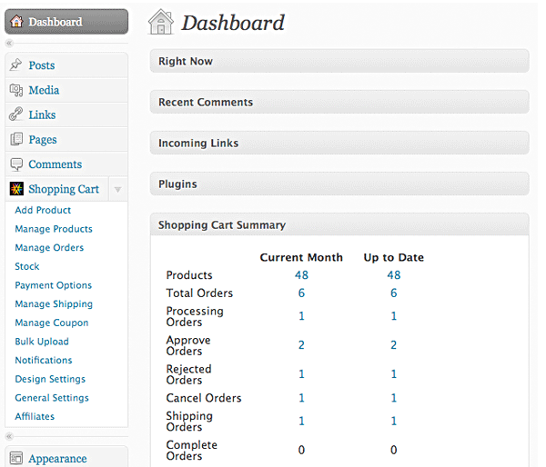Open Manage Shipping page
Viewport: 546px width, 467px height.
(x=54, y=304)
